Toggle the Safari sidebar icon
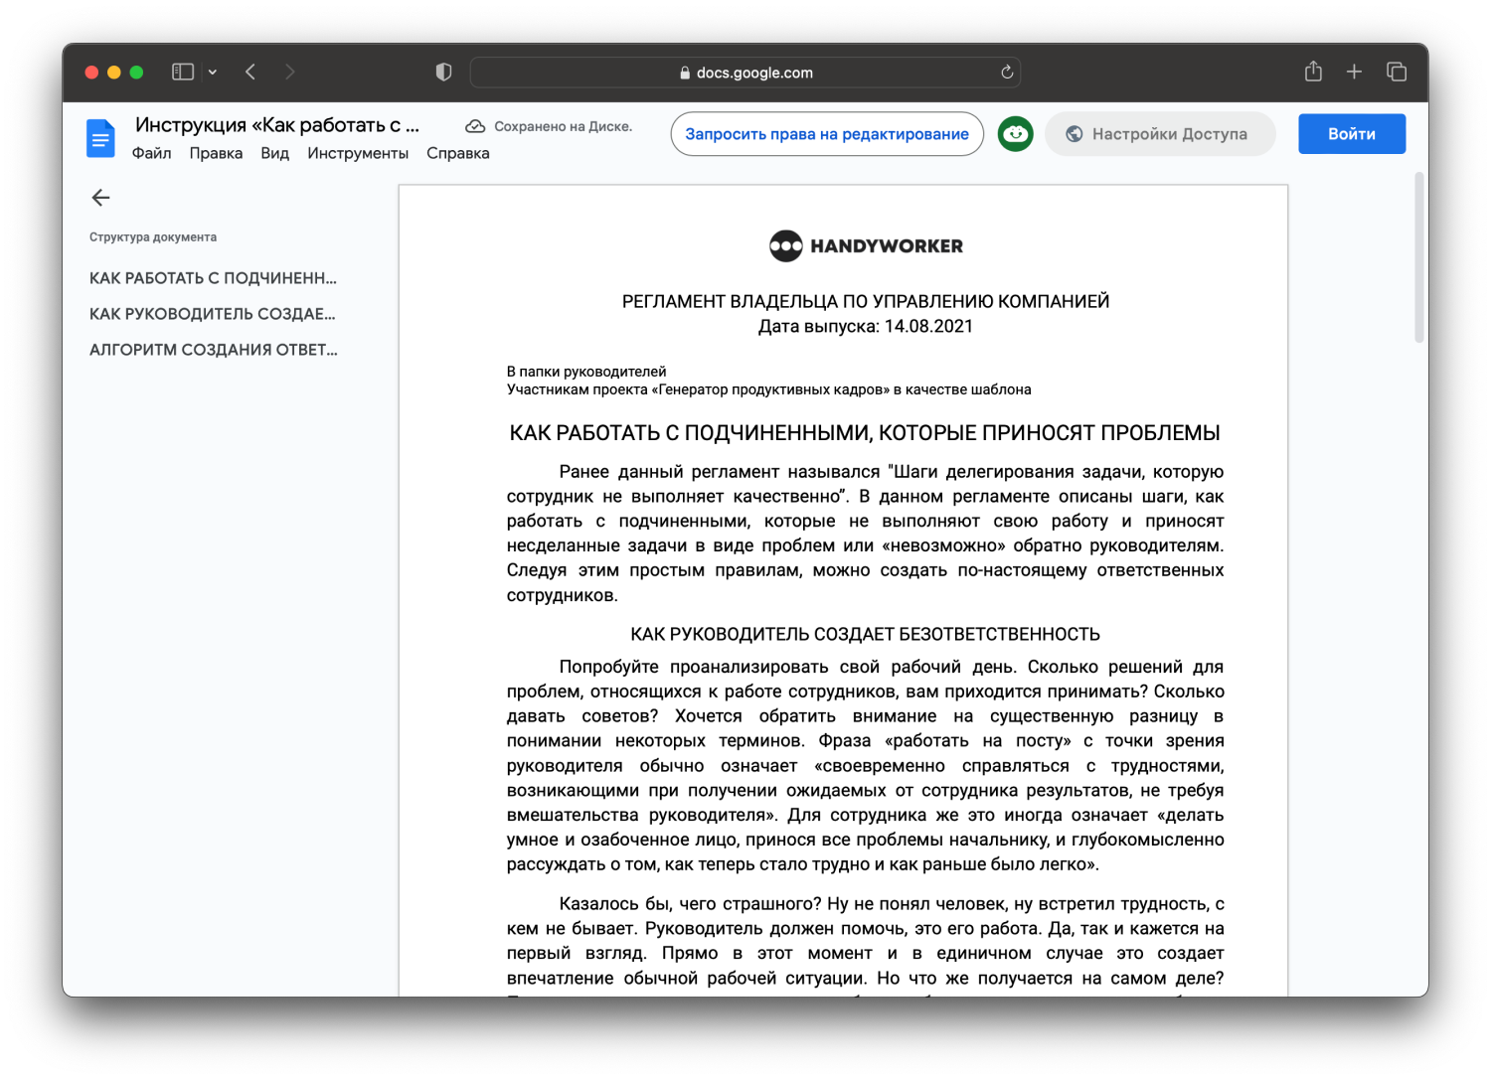This screenshot has height=1080, width=1491. (183, 72)
